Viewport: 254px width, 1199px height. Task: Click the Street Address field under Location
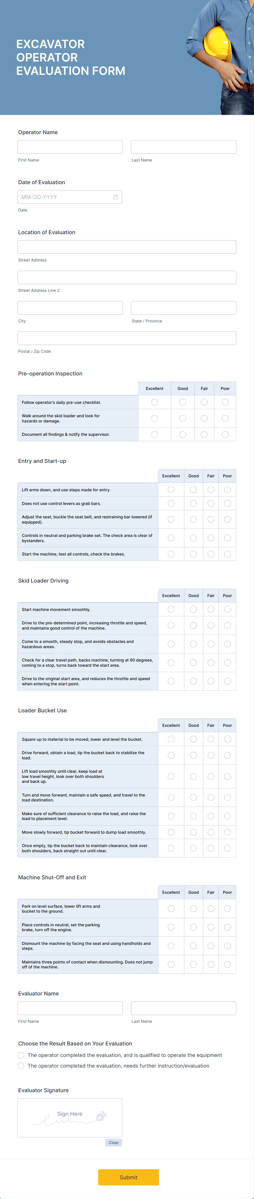127,247
